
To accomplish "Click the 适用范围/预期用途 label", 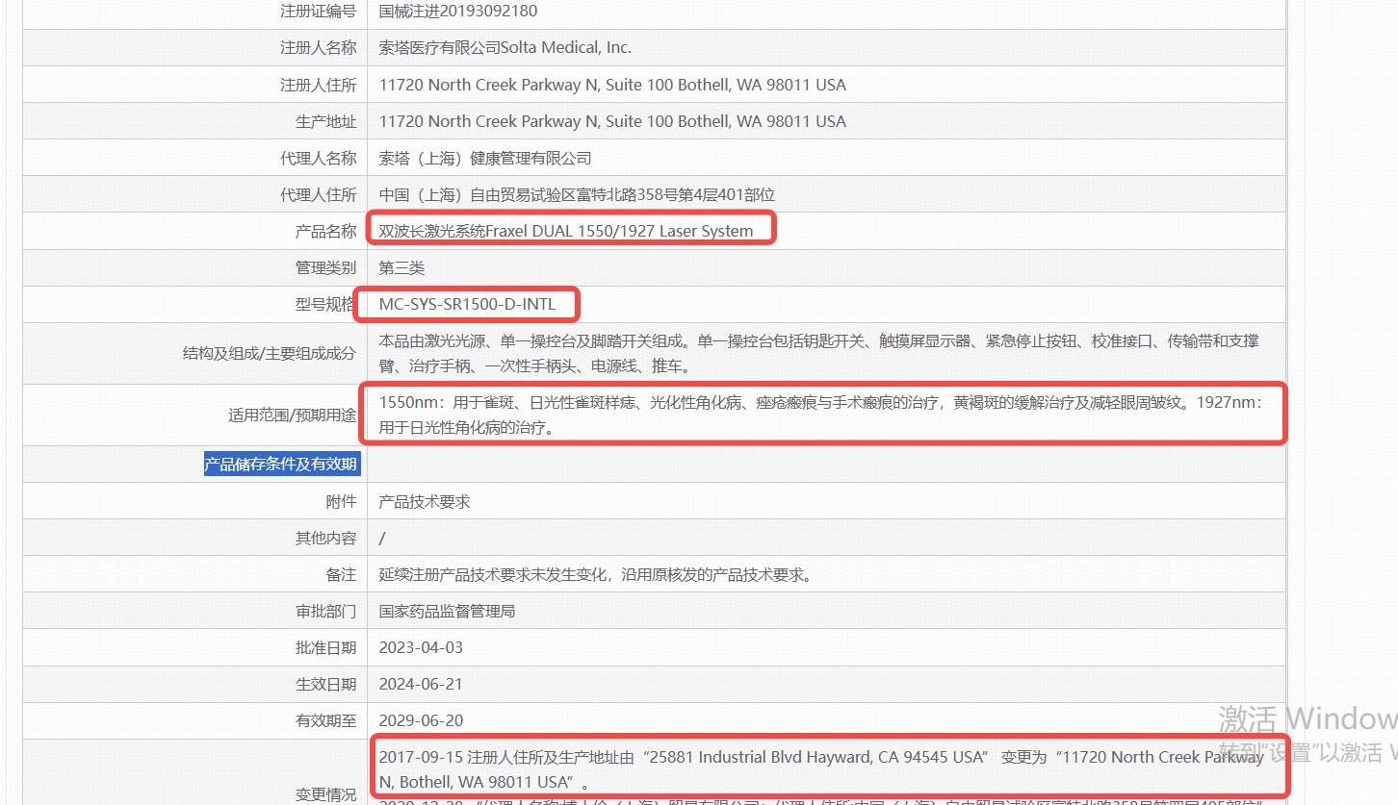I will coord(292,415).
